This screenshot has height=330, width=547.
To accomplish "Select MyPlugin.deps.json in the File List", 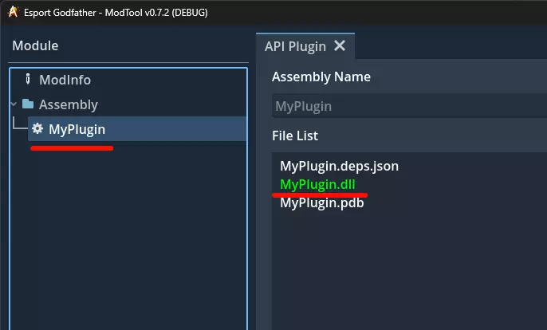I will pos(339,167).
